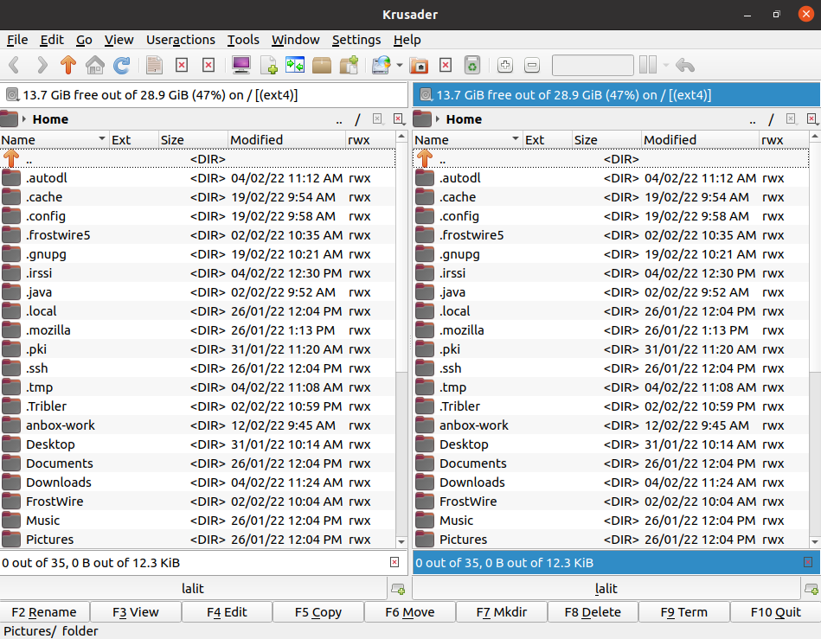The height and width of the screenshot is (639, 821).
Task: Click the select group plus icon
Action: click(505, 65)
